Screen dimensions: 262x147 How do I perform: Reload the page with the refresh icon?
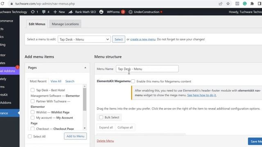point(2,4)
